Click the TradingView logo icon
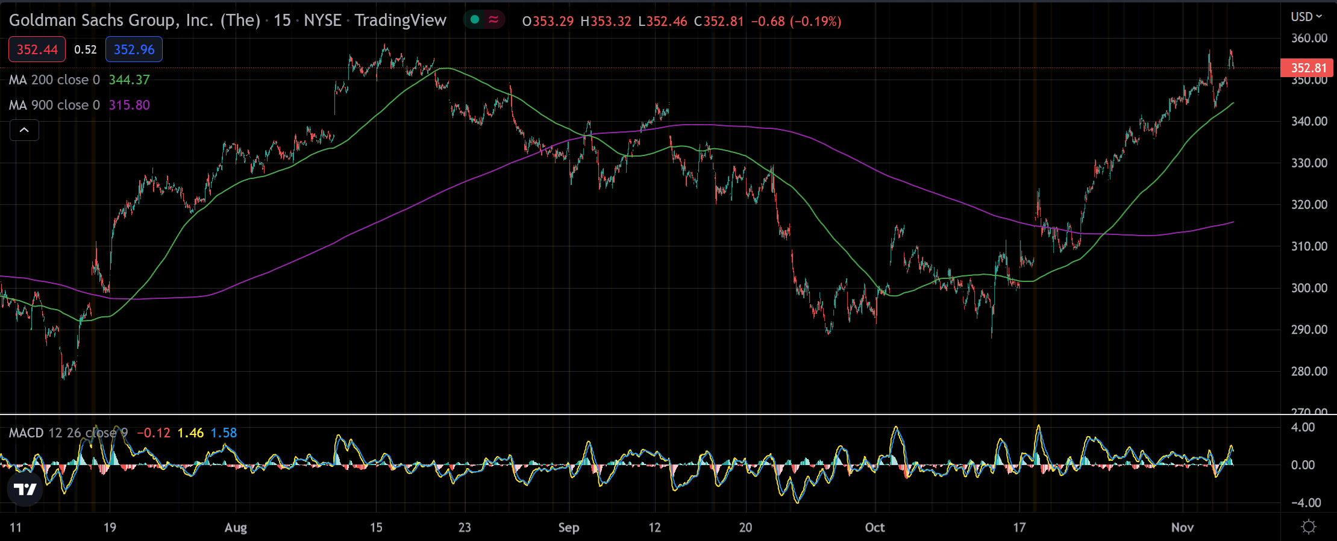This screenshot has height=541, width=1337. coord(25,489)
